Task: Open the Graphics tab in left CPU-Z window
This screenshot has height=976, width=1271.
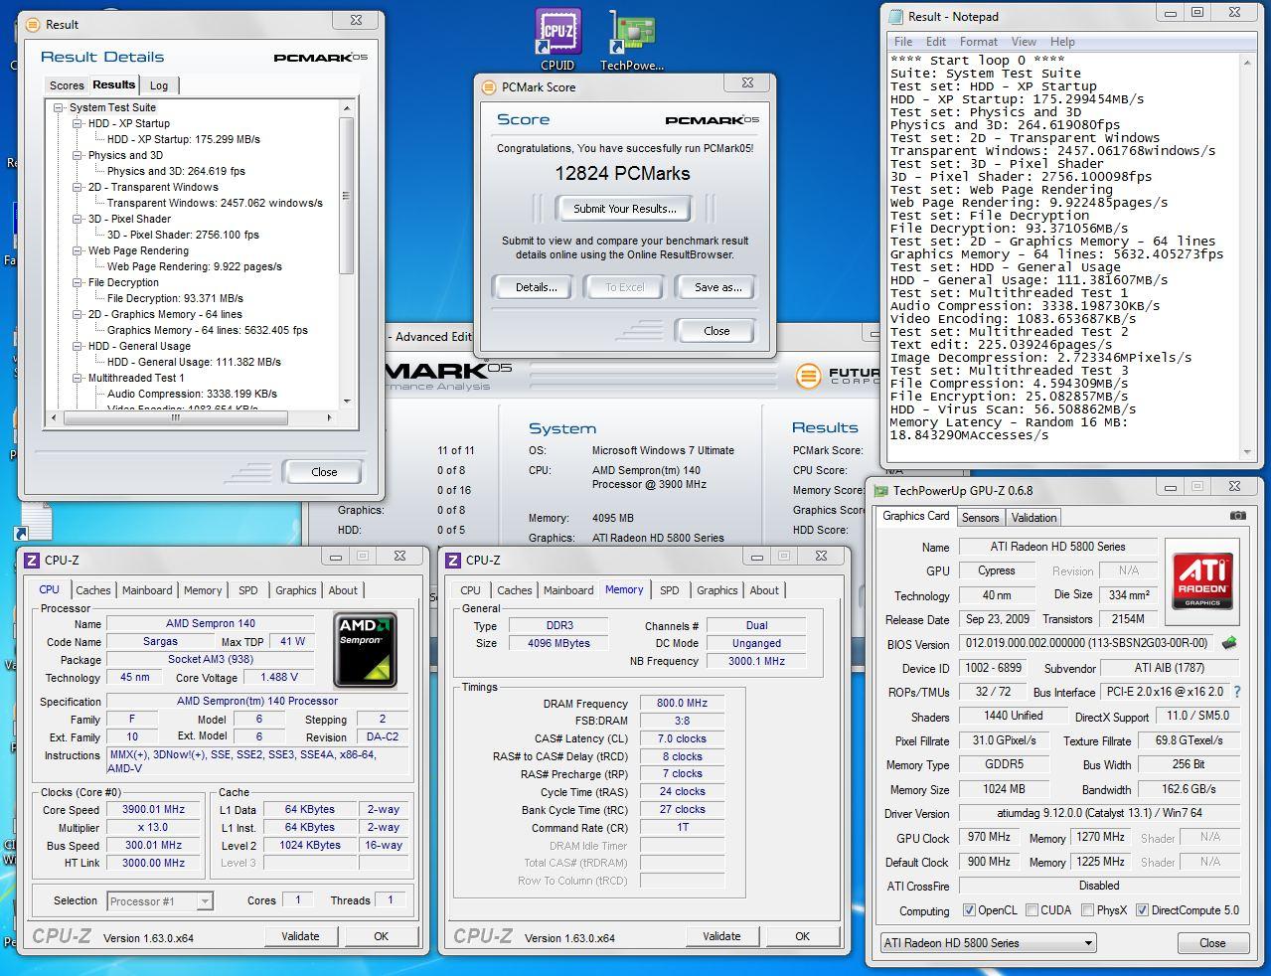Action: point(296,590)
